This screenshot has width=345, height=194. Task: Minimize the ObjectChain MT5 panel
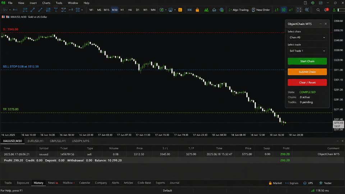320,24
